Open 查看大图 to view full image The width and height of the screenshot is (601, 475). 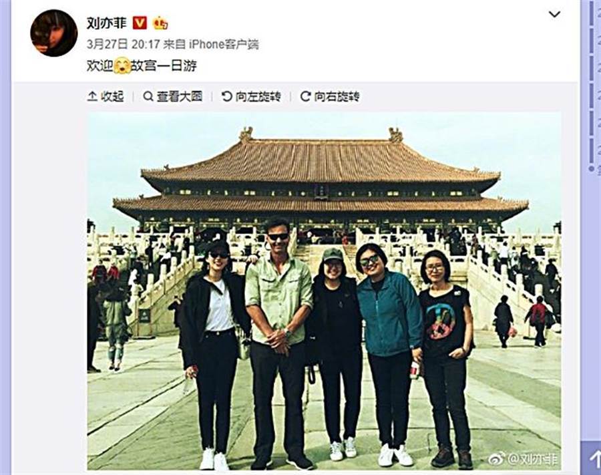(x=172, y=96)
